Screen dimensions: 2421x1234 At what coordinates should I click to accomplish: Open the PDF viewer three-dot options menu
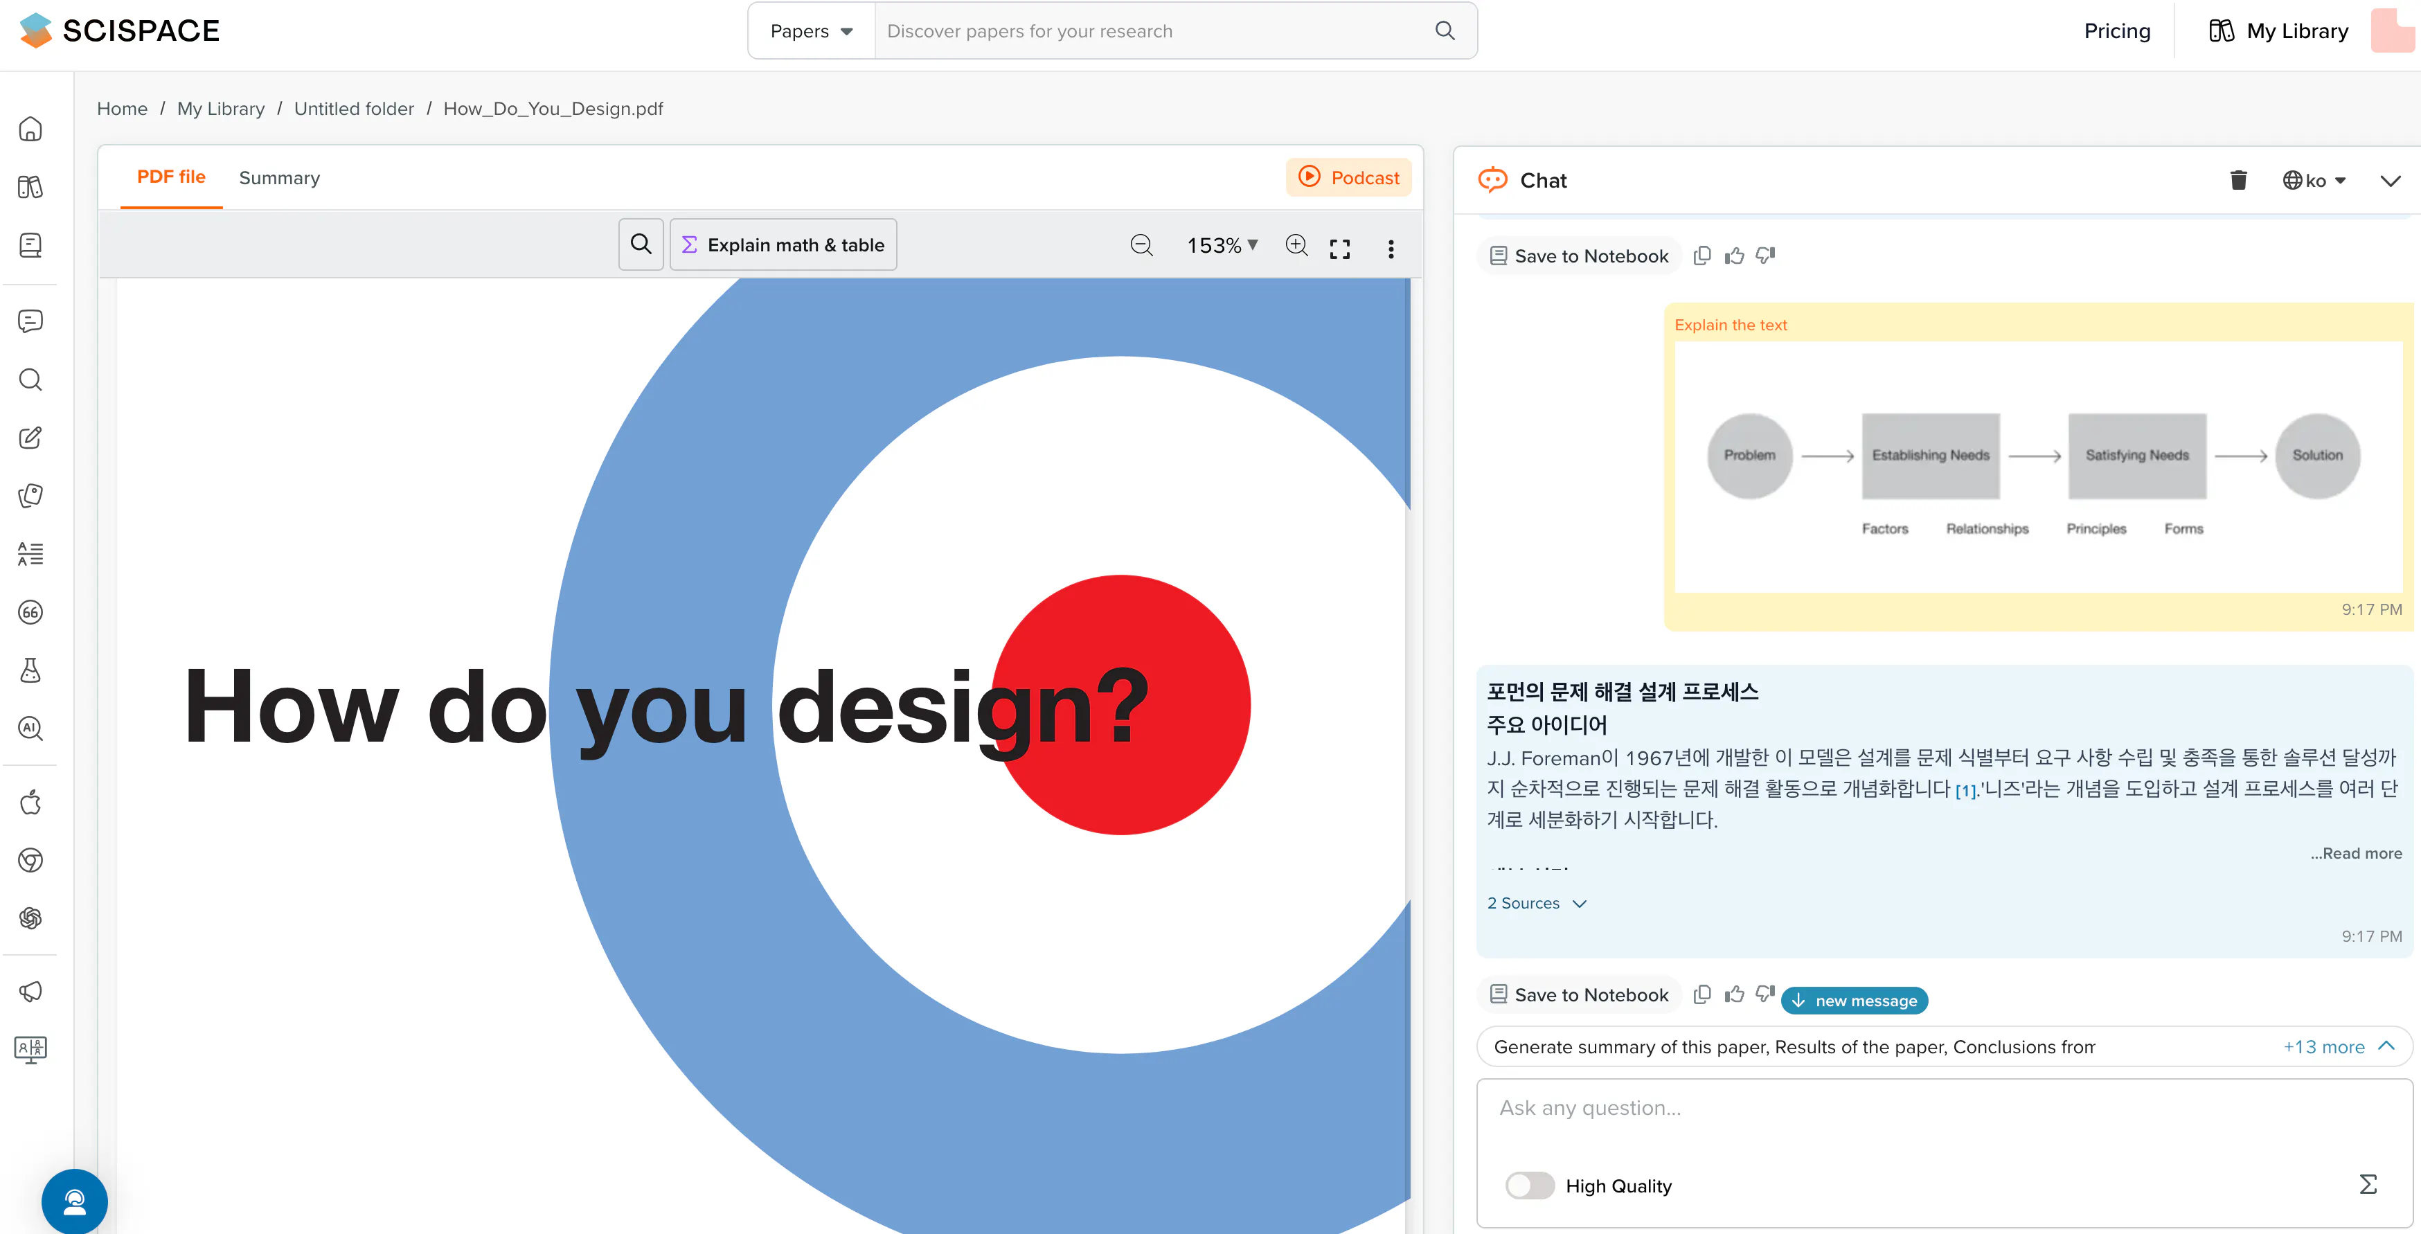(x=1391, y=248)
